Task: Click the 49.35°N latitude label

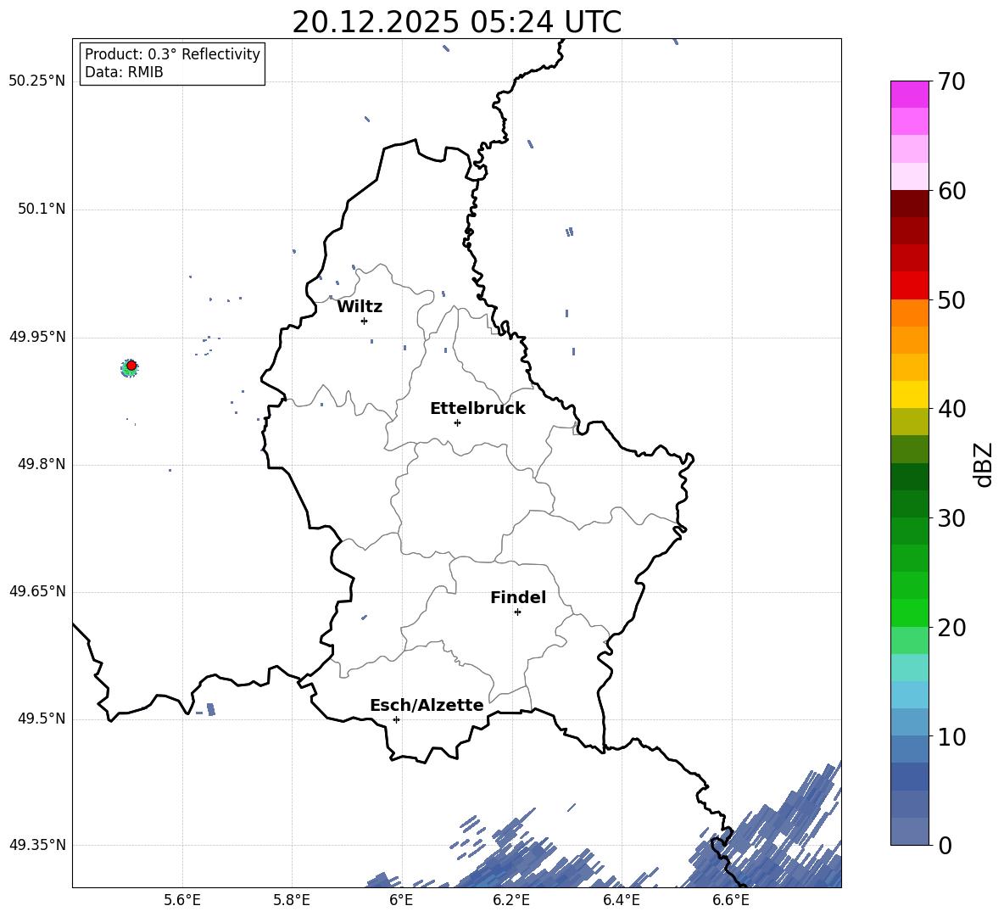Action: pyautogui.click(x=37, y=845)
